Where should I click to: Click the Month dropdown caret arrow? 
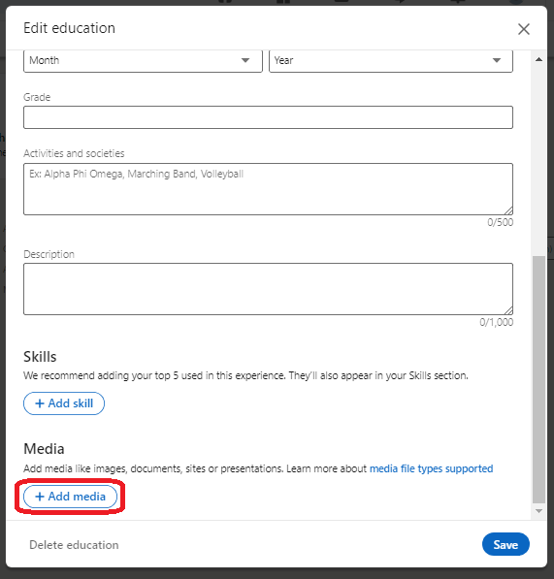coord(245,60)
